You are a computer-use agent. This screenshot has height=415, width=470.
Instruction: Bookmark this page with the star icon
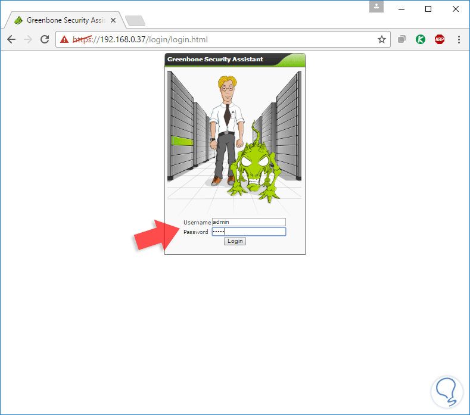(382, 39)
